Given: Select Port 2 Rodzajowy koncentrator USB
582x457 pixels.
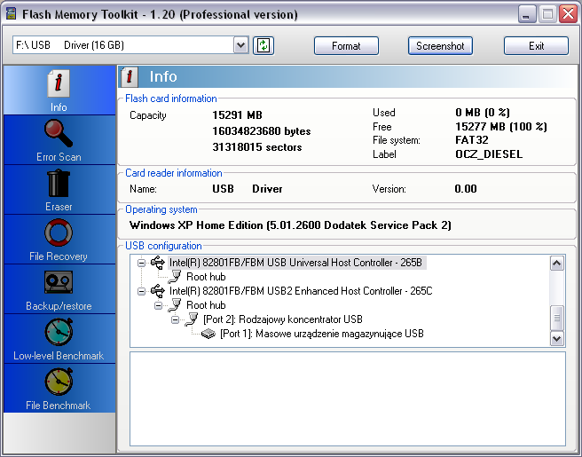Looking at the screenshot, I should [x=283, y=319].
